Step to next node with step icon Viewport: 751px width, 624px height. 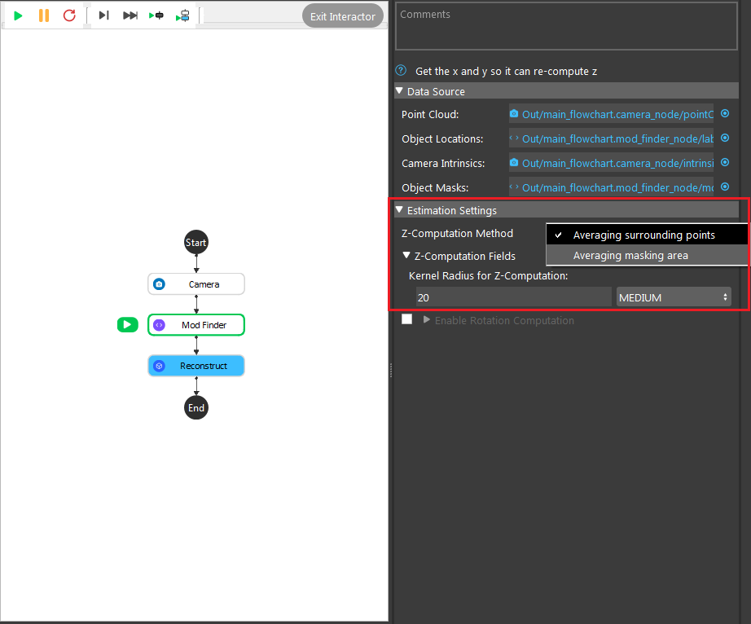click(x=104, y=15)
